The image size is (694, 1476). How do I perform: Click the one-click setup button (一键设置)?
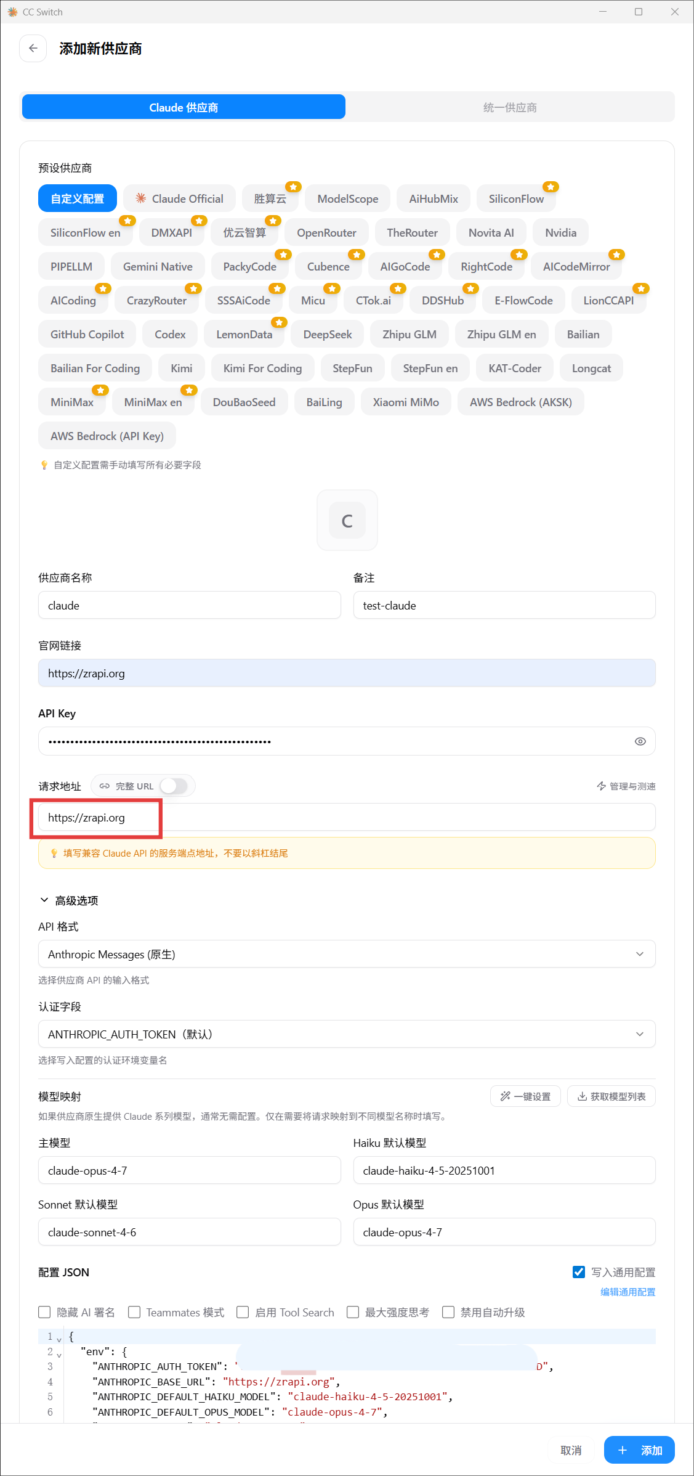pos(525,1096)
